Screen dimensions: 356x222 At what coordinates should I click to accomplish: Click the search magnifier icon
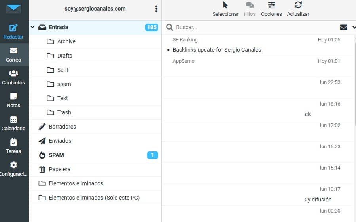click(169, 27)
